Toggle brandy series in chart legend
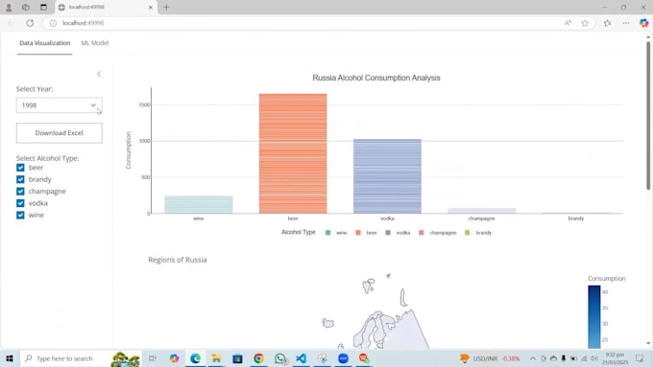 click(x=478, y=233)
